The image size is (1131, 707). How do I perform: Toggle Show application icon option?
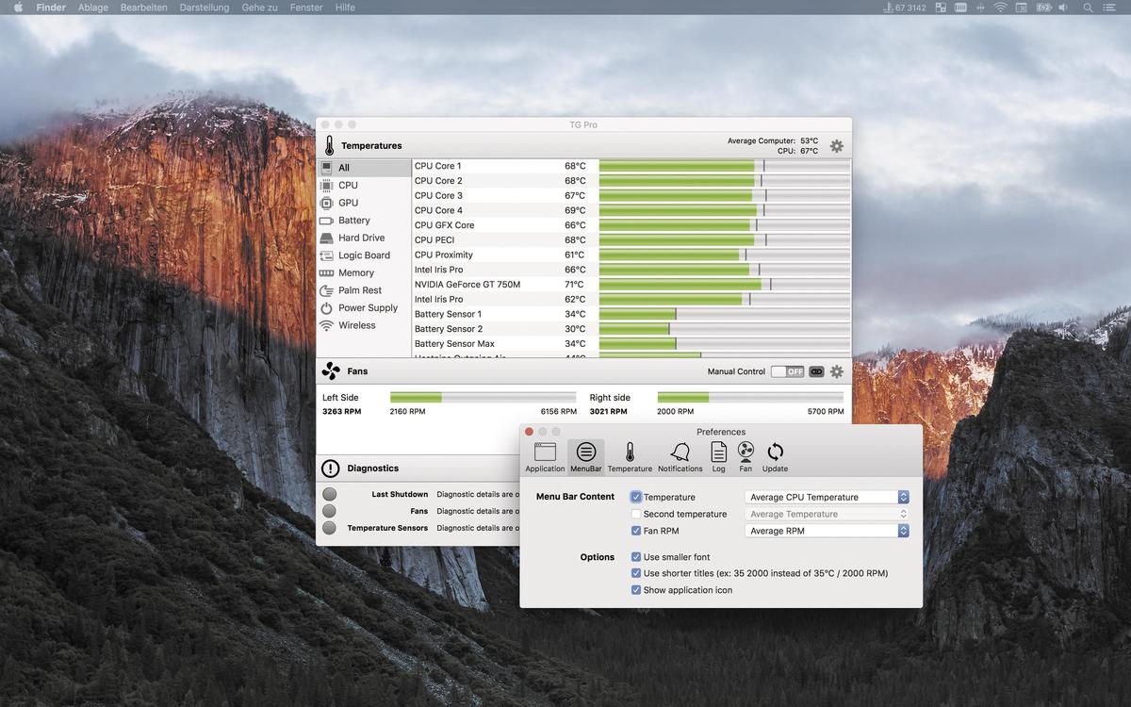coord(636,590)
